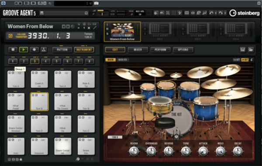Viewport: 262px width, 166px height.
Task: Trigger the Snare Rim pad D#1
Action: coord(86,146)
